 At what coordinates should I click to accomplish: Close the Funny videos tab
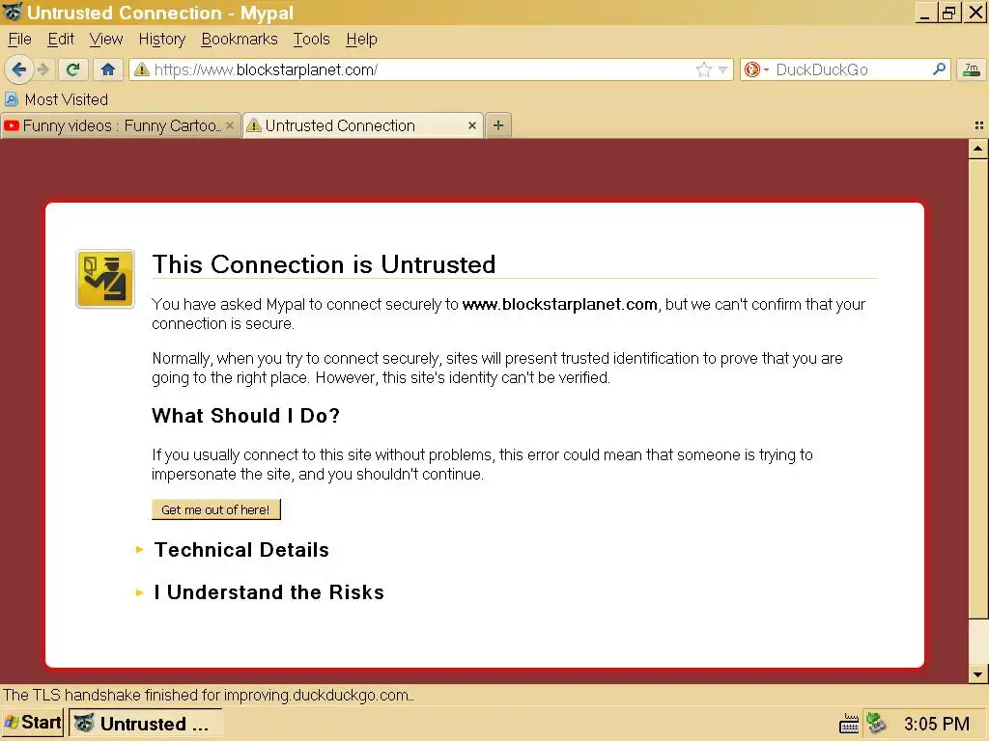coord(230,126)
